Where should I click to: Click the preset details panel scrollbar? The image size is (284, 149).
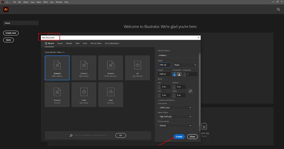[x=200, y=90]
